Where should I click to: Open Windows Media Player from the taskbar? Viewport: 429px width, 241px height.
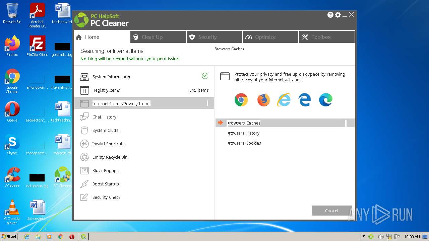[49, 237]
